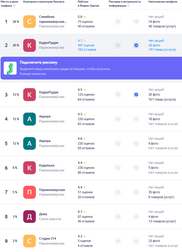Click the blue verified checkmark in row 3 КудриПудри

click(136, 94)
